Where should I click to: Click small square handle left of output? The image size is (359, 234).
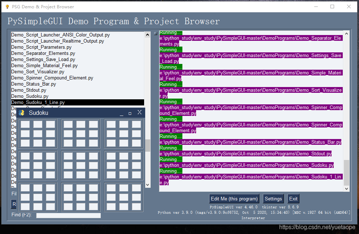[x=155, y=34]
